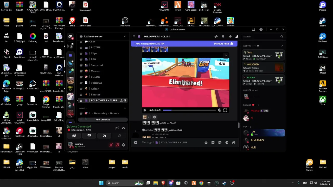Open the Edit channel
The width and height of the screenshot is (333, 187).
103,59
